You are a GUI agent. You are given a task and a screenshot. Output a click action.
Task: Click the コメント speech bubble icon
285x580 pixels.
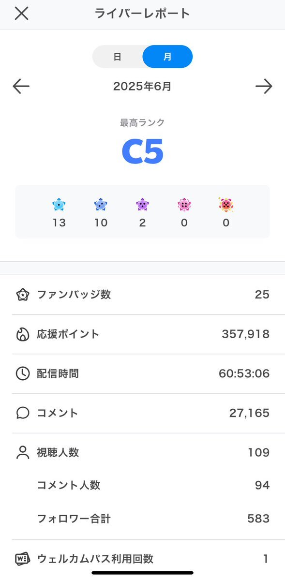tap(23, 413)
